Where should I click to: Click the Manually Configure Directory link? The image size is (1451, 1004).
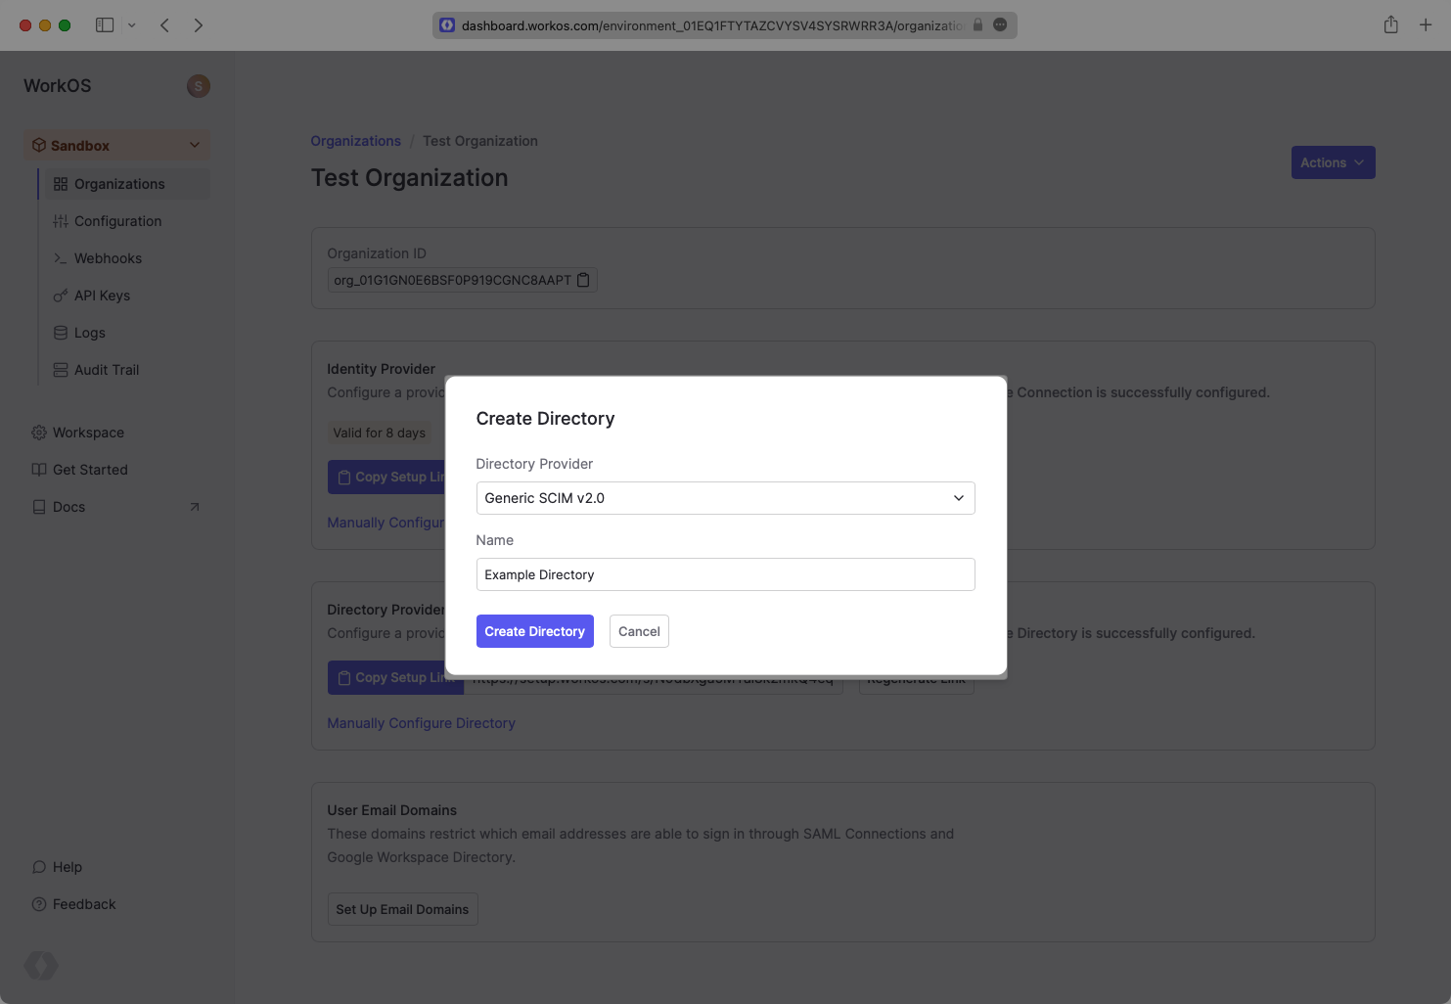(421, 723)
